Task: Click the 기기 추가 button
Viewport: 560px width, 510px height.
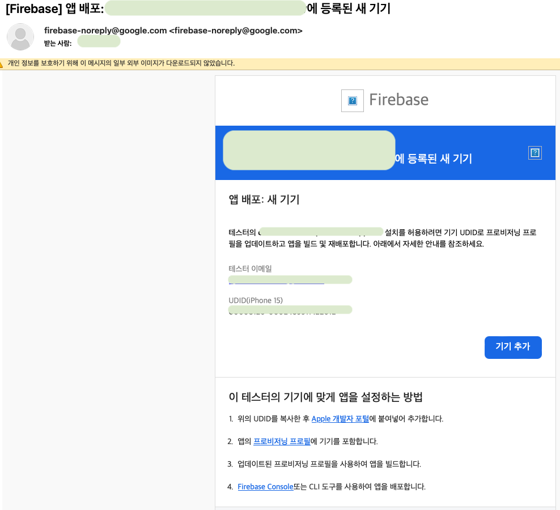Action: click(513, 347)
